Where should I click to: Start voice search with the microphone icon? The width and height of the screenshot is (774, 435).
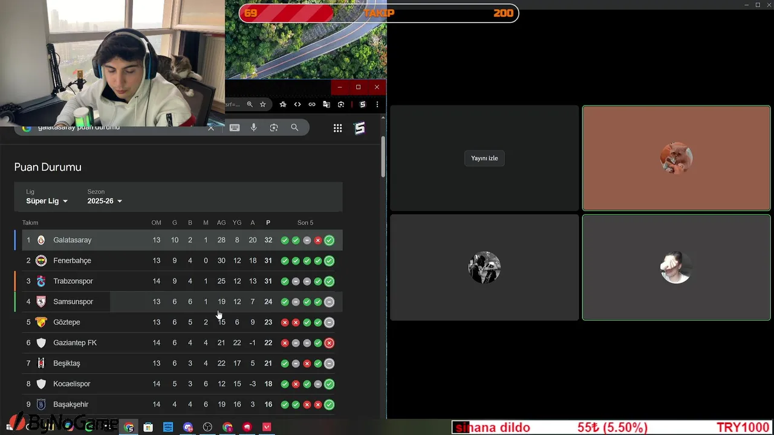pyautogui.click(x=254, y=127)
